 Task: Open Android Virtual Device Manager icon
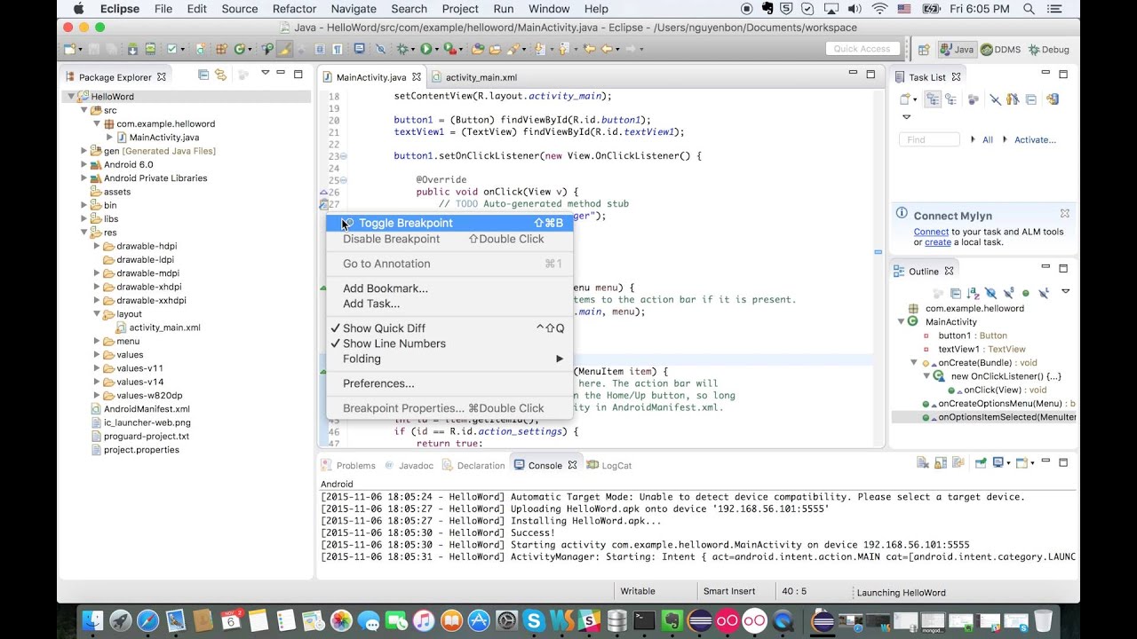click(150, 50)
